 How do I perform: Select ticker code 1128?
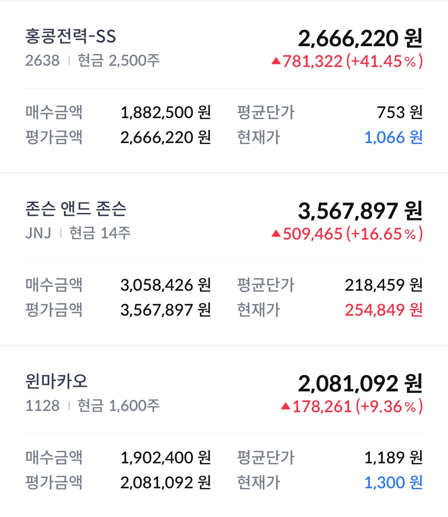42,406
